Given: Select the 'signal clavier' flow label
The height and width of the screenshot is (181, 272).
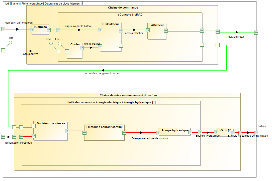Looking at the screenshot, I should [x=92, y=44].
